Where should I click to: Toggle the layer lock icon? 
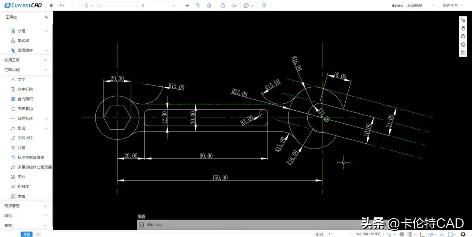click(99, 5)
